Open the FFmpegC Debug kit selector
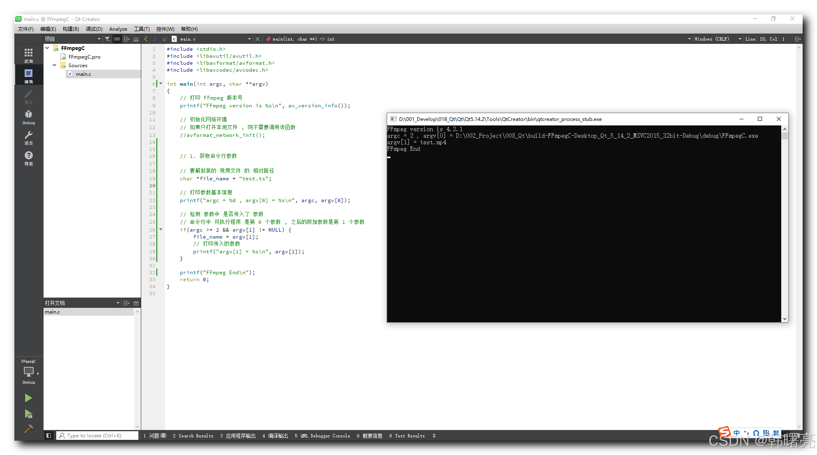Viewport: 817px width, 455px height. tap(28, 372)
